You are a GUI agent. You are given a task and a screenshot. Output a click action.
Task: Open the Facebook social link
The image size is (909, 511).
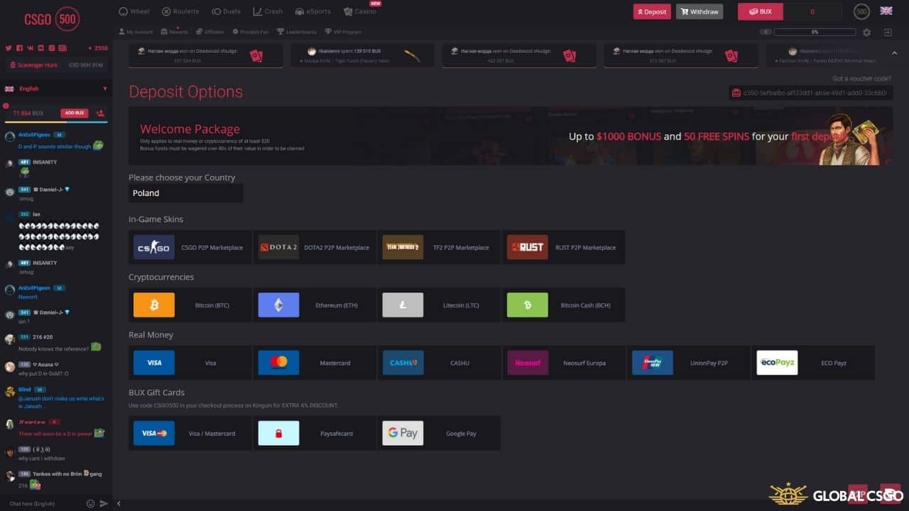coord(19,48)
